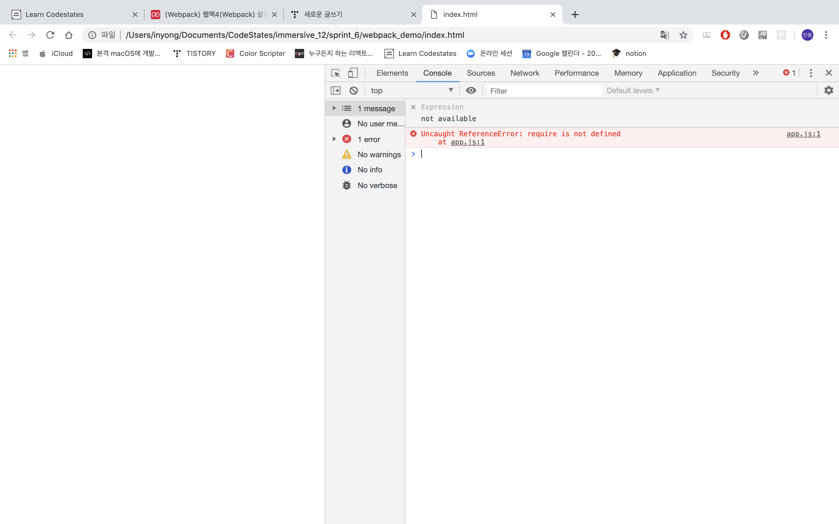Activate the inspect element picker icon
The height and width of the screenshot is (524, 839).
(335, 73)
